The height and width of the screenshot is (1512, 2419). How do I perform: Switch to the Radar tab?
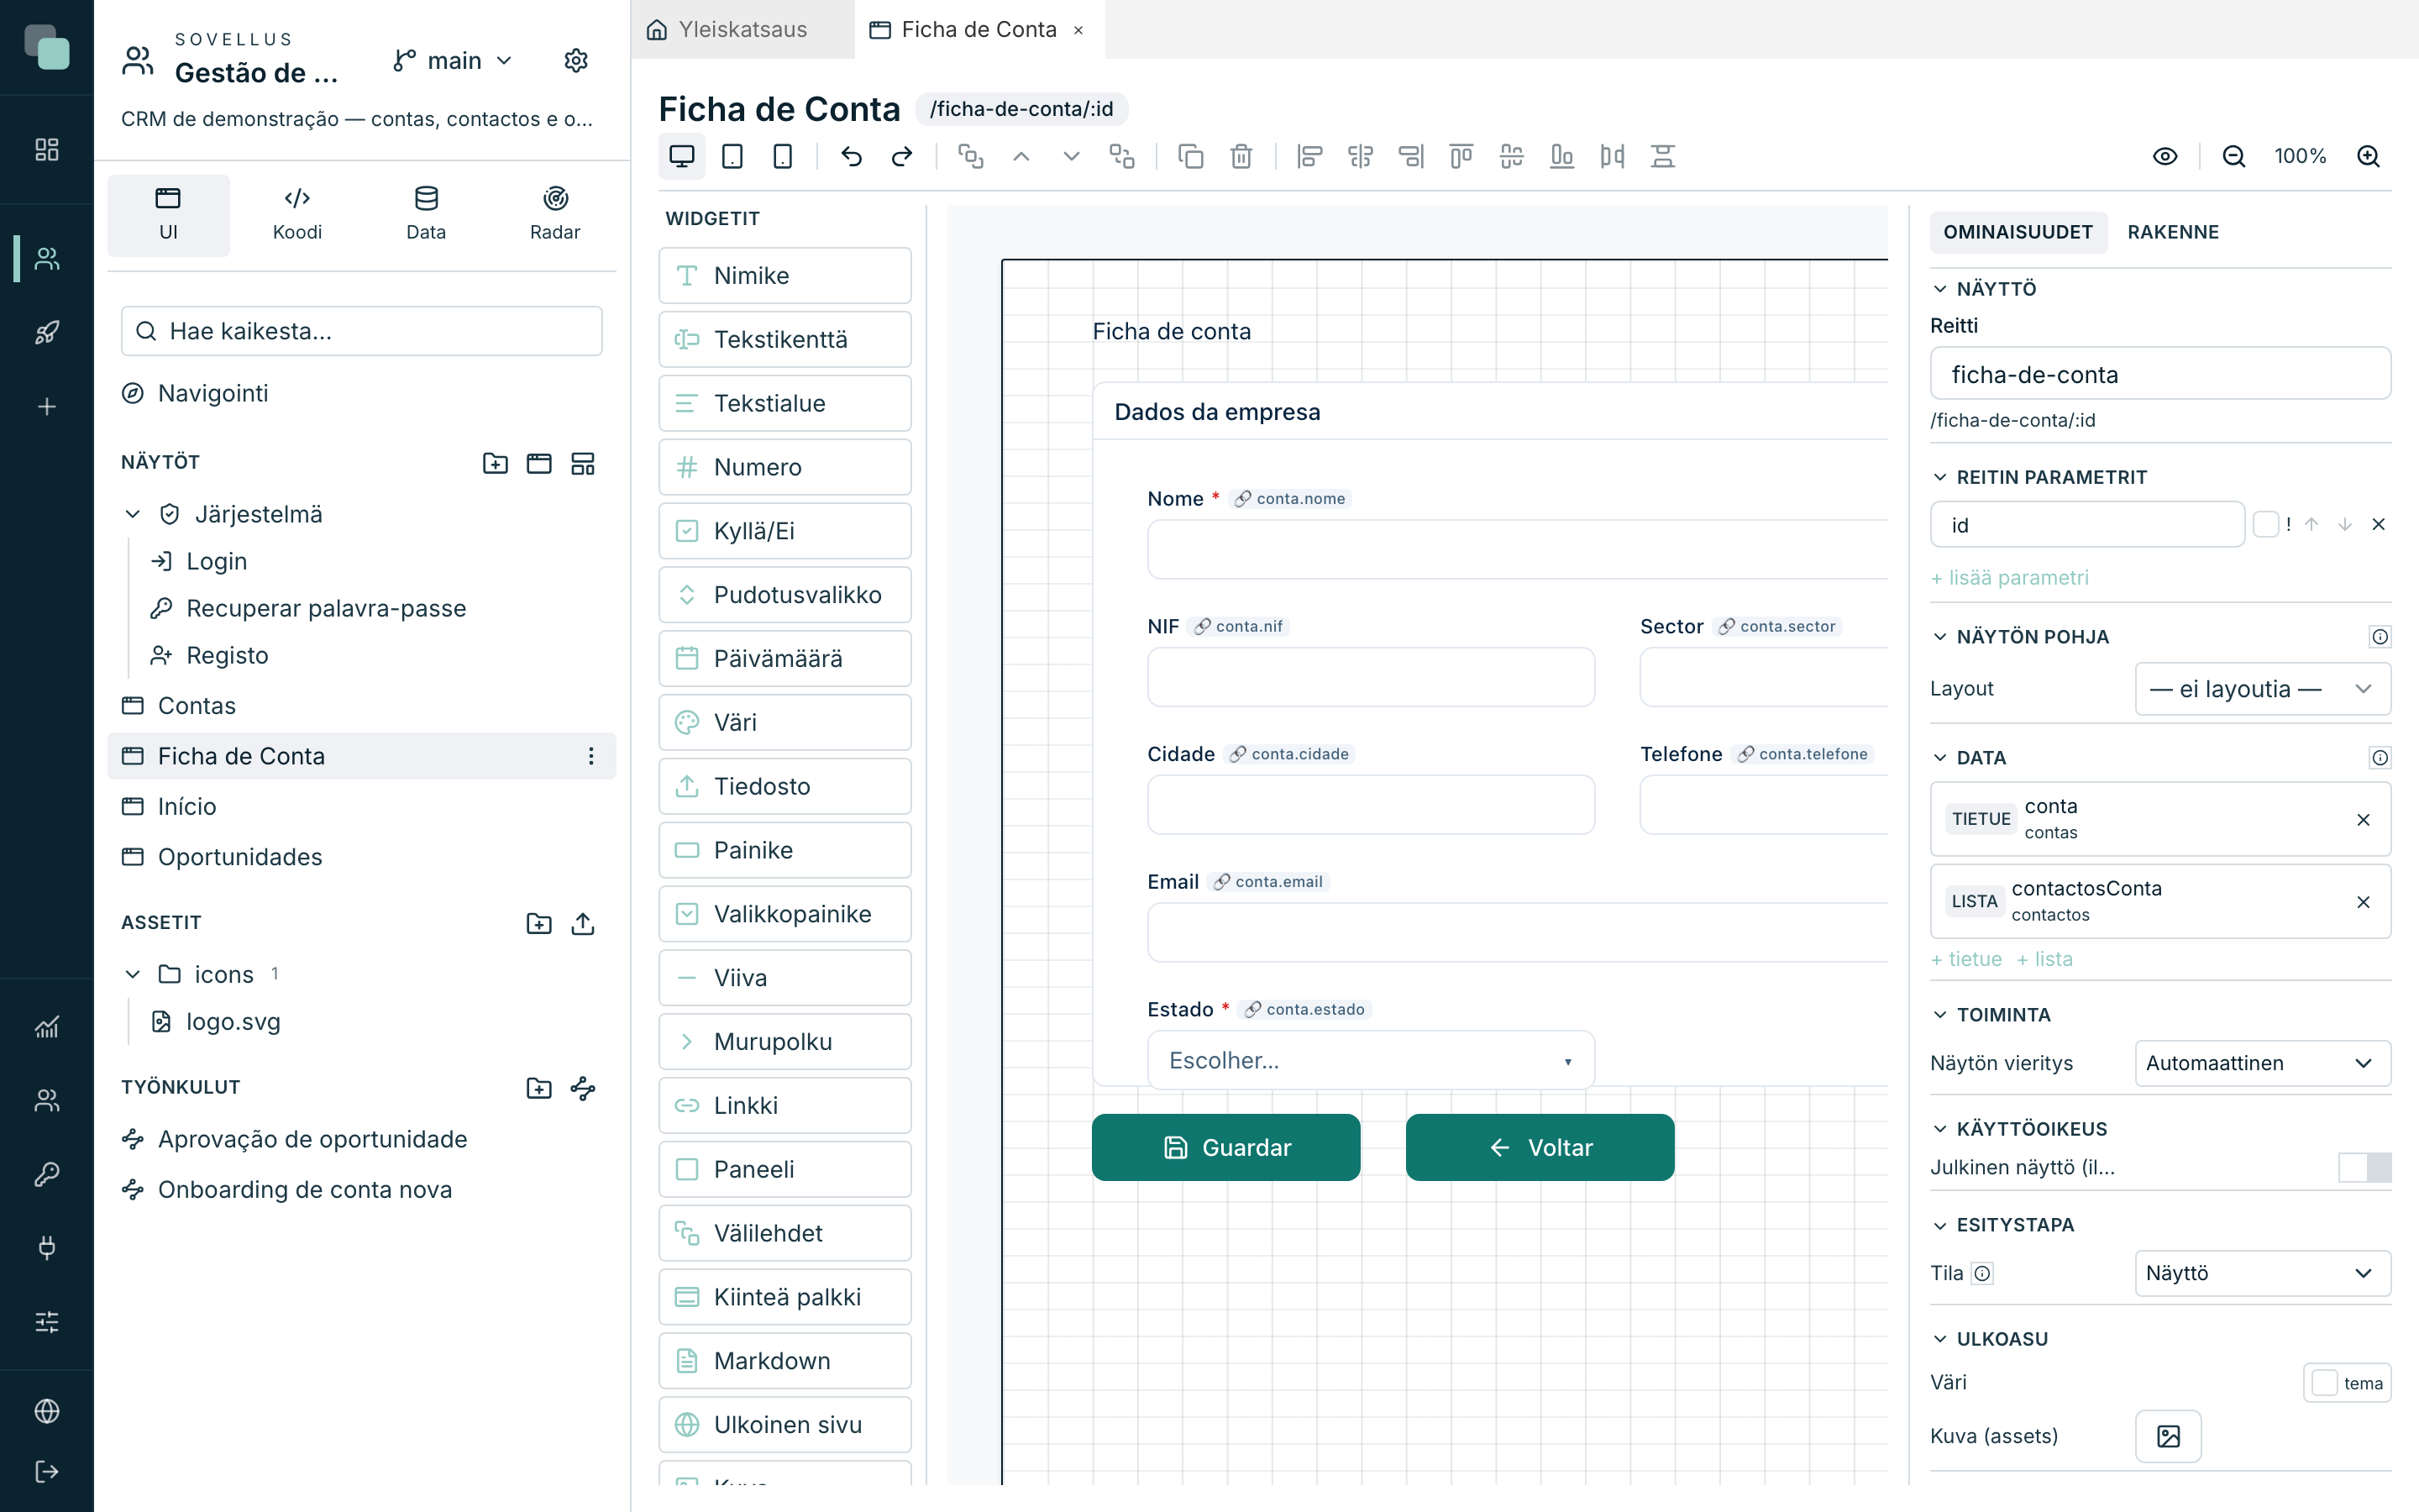click(x=554, y=214)
